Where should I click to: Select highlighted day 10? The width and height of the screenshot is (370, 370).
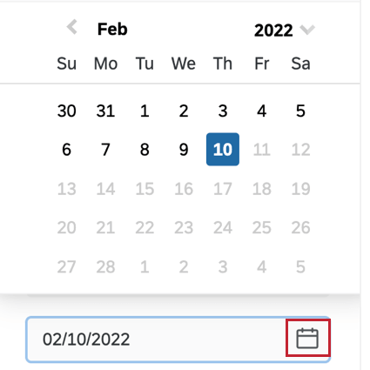[x=223, y=150]
